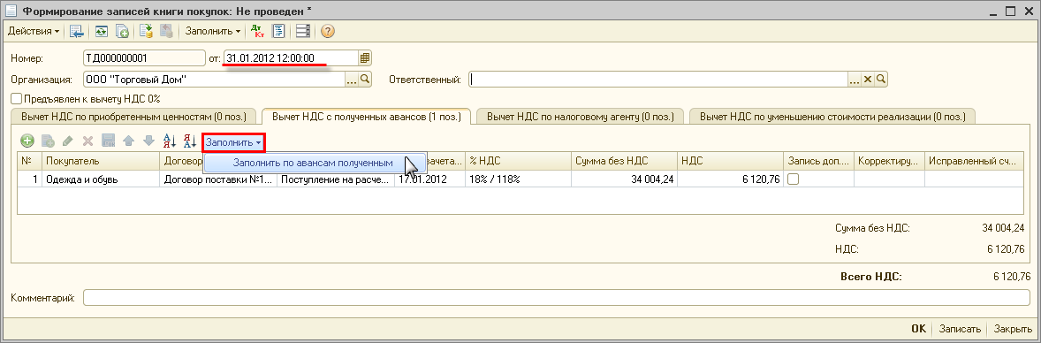Select the Договор поставки №1 cell

coord(218,179)
